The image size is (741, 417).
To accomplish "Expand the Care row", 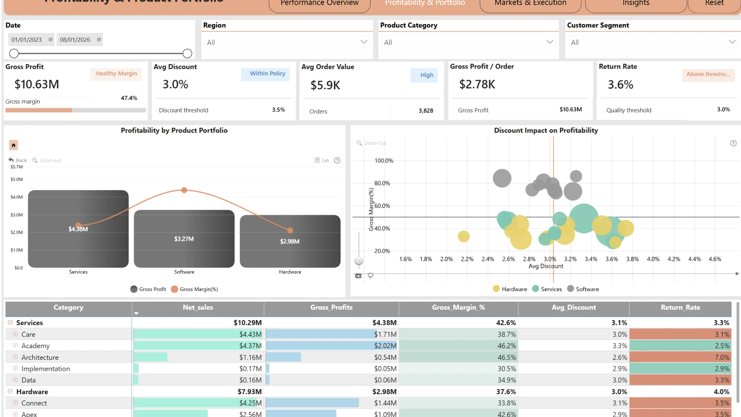I will [x=15, y=334].
